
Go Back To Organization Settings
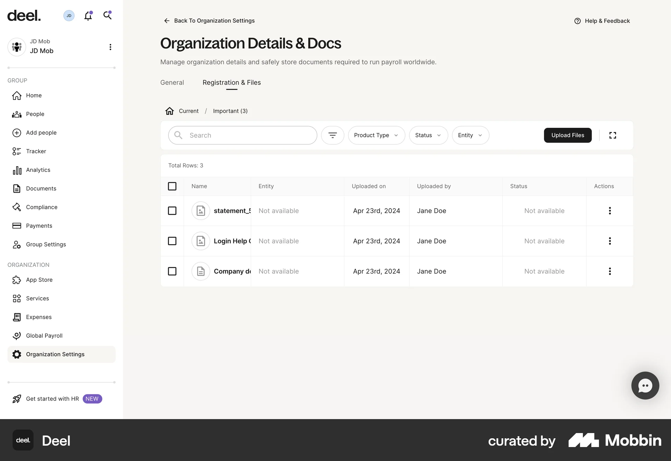pyautogui.click(x=214, y=21)
